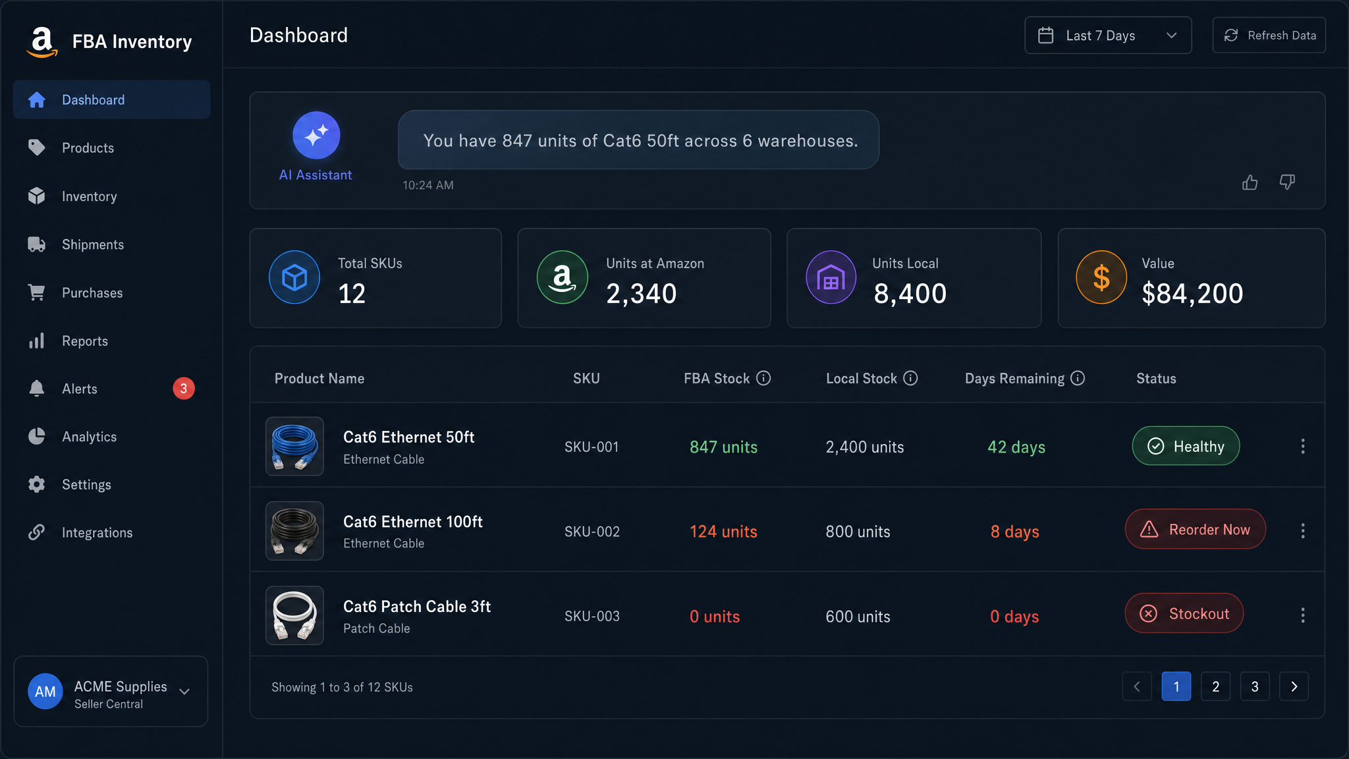This screenshot has width=1349, height=759.
Task: Click the FBA Stock info icon
Action: pyautogui.click(x=763, y=378)
